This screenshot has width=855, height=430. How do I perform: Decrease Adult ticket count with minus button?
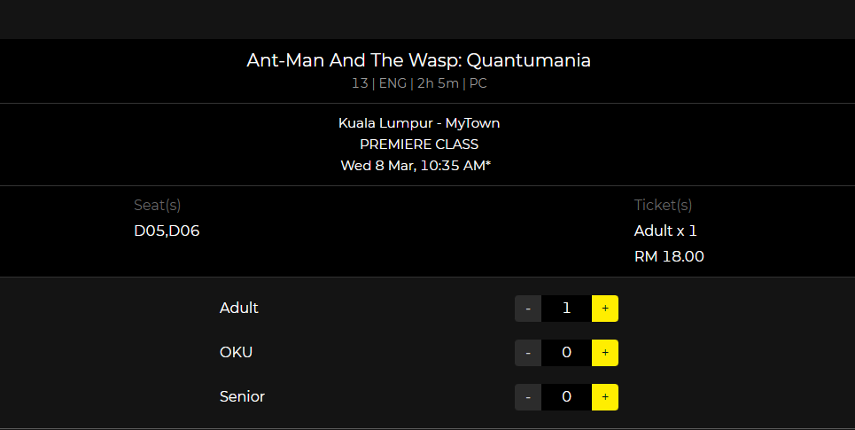(528, 309)
